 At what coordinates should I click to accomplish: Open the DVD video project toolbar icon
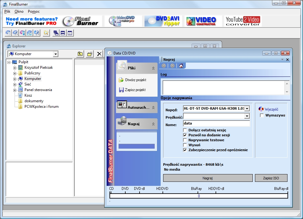pos(22,33)
